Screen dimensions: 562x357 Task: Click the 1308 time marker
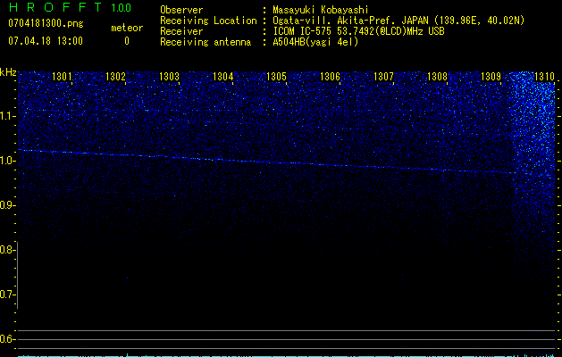437,77
